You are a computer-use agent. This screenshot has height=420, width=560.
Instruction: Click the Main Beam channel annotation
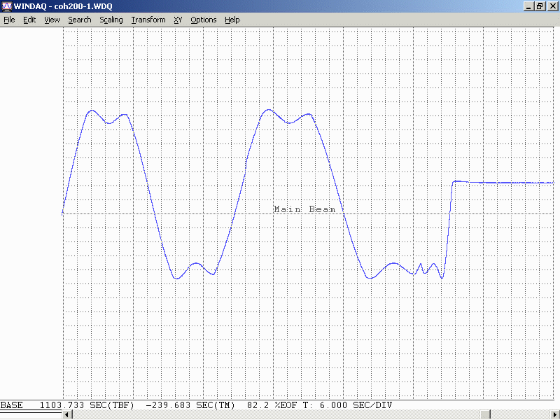click(x=304, y=209)
